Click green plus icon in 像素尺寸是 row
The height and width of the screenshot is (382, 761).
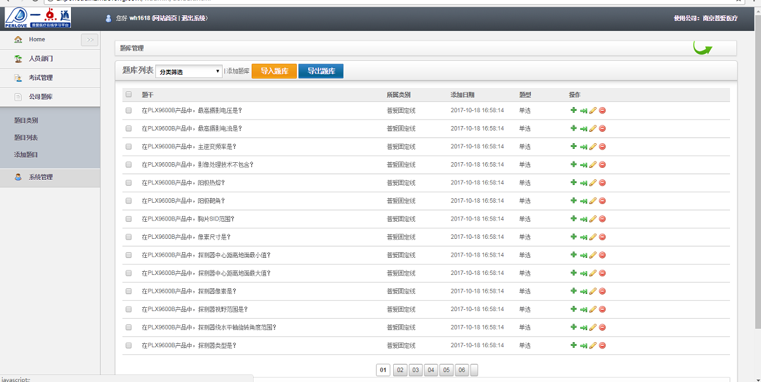tap(574, 237)
